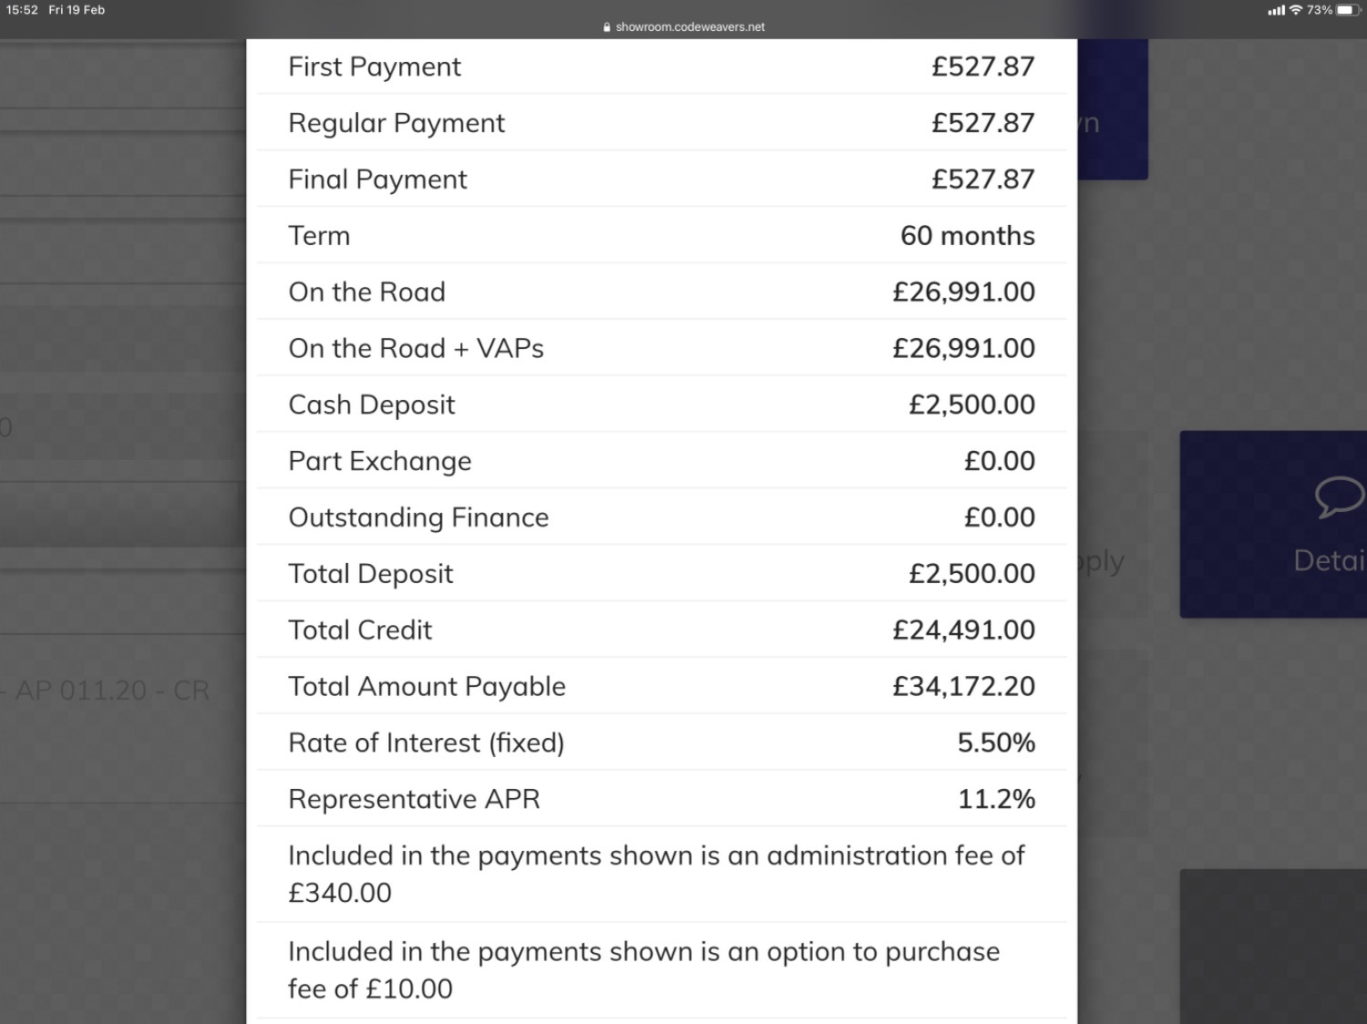Tap the dimmed blue button at top right
This screenshot has height=1024, width=1367.
point(1112,109)
